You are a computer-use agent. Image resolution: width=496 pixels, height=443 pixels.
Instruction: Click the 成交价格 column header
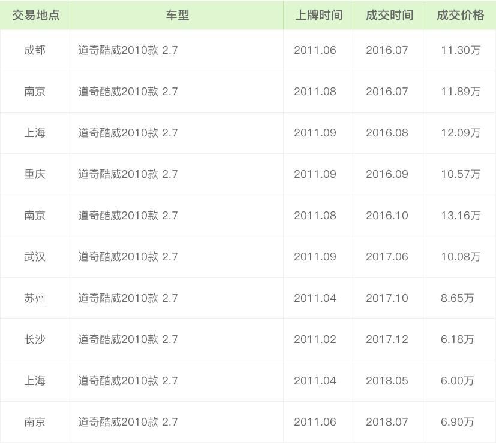click(x=460, y=15)
